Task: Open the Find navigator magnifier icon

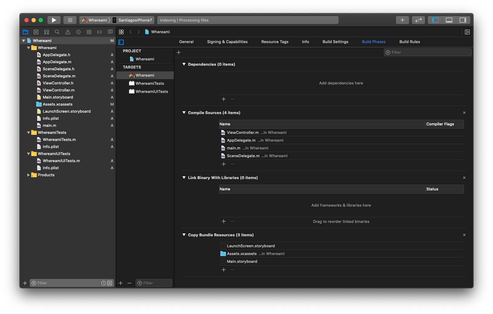Action: click(57, 32)
